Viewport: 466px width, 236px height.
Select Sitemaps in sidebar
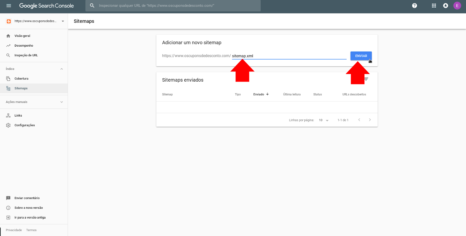34,88
